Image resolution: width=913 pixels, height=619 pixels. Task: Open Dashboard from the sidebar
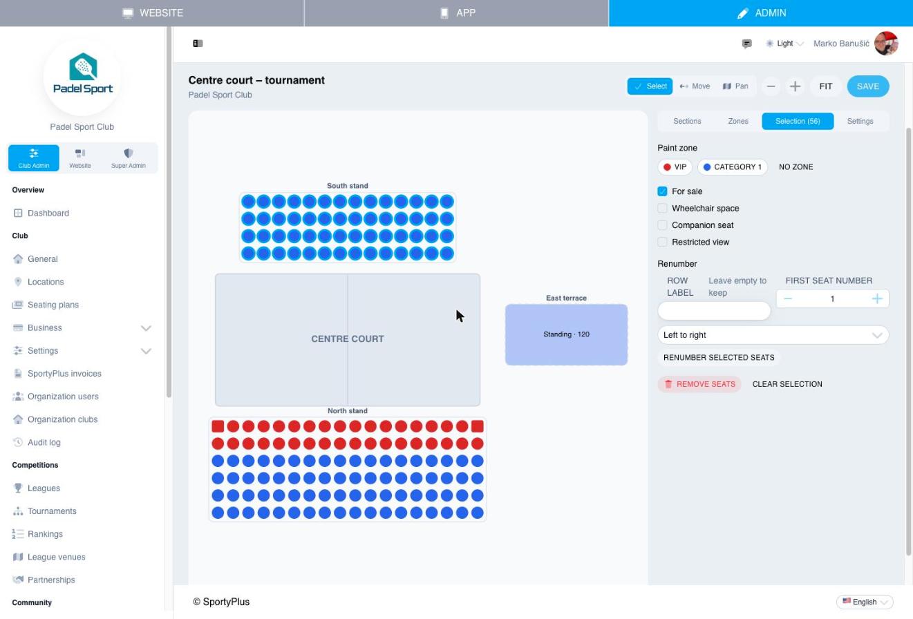coord(48,213)
